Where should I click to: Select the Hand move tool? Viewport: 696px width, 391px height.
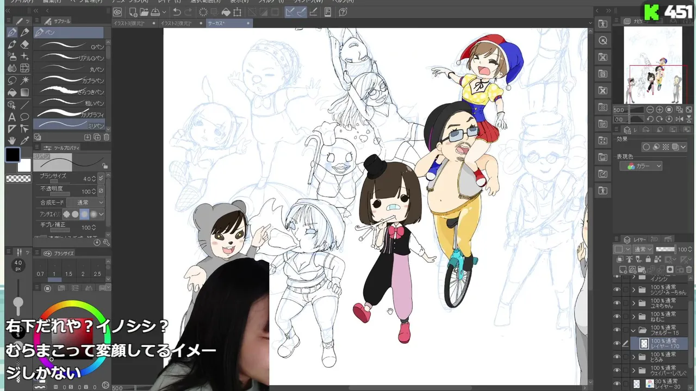[12, 141]
